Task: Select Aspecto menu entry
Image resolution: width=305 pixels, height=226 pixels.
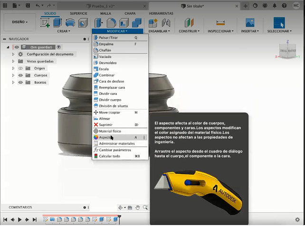Action: click(x=120, y=137)
